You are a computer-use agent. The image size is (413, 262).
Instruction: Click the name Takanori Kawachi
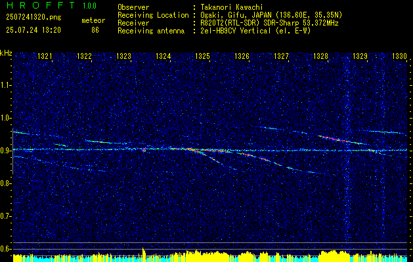click(x=231, y=7)
